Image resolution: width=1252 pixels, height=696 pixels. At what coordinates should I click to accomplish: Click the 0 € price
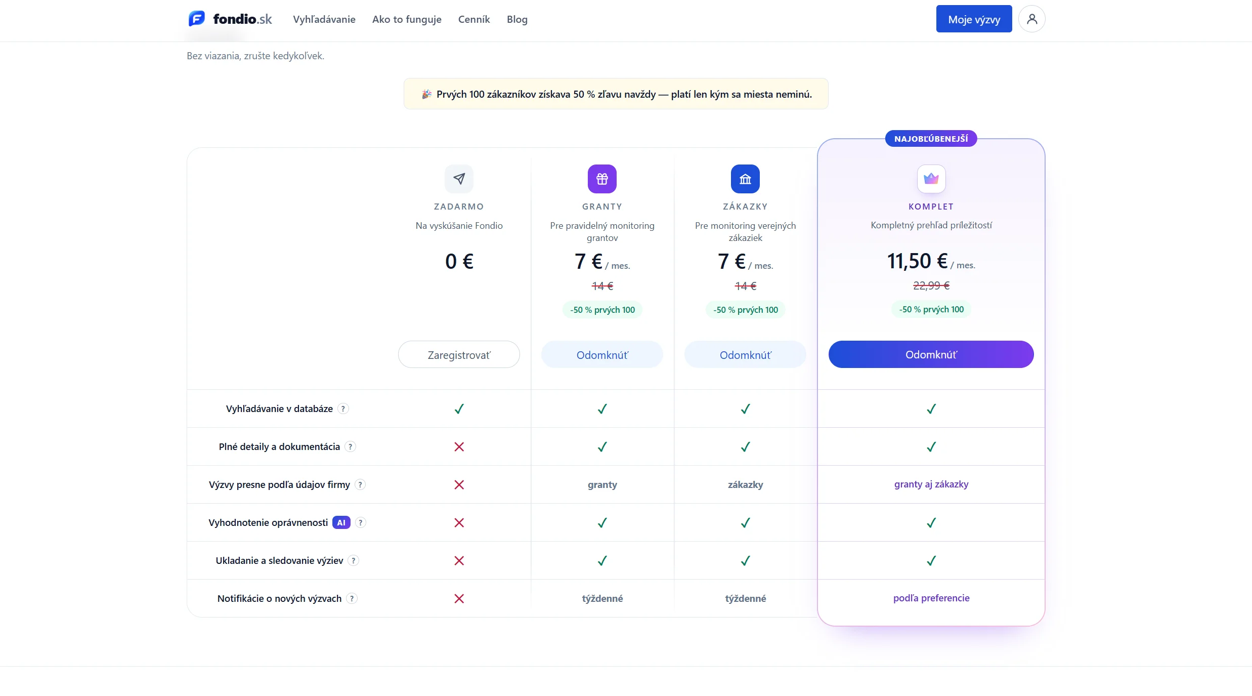click(x=459, y=262)
